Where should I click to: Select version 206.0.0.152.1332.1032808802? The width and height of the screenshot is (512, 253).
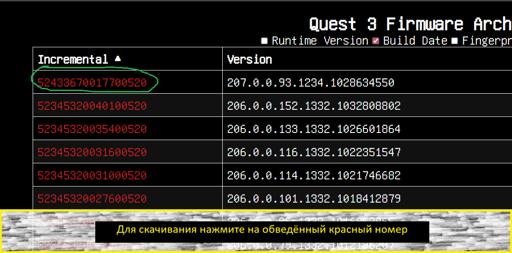tap(314, 106)
